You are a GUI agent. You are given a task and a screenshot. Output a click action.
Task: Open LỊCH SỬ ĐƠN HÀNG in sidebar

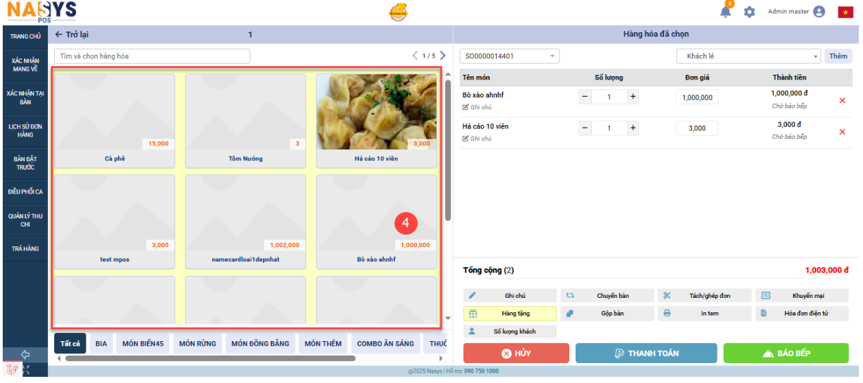click(x=25, y=130)
